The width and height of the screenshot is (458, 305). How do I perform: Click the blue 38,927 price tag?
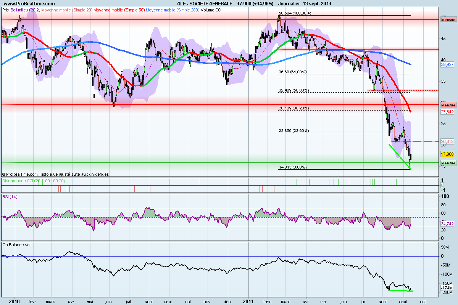[447, 65]
